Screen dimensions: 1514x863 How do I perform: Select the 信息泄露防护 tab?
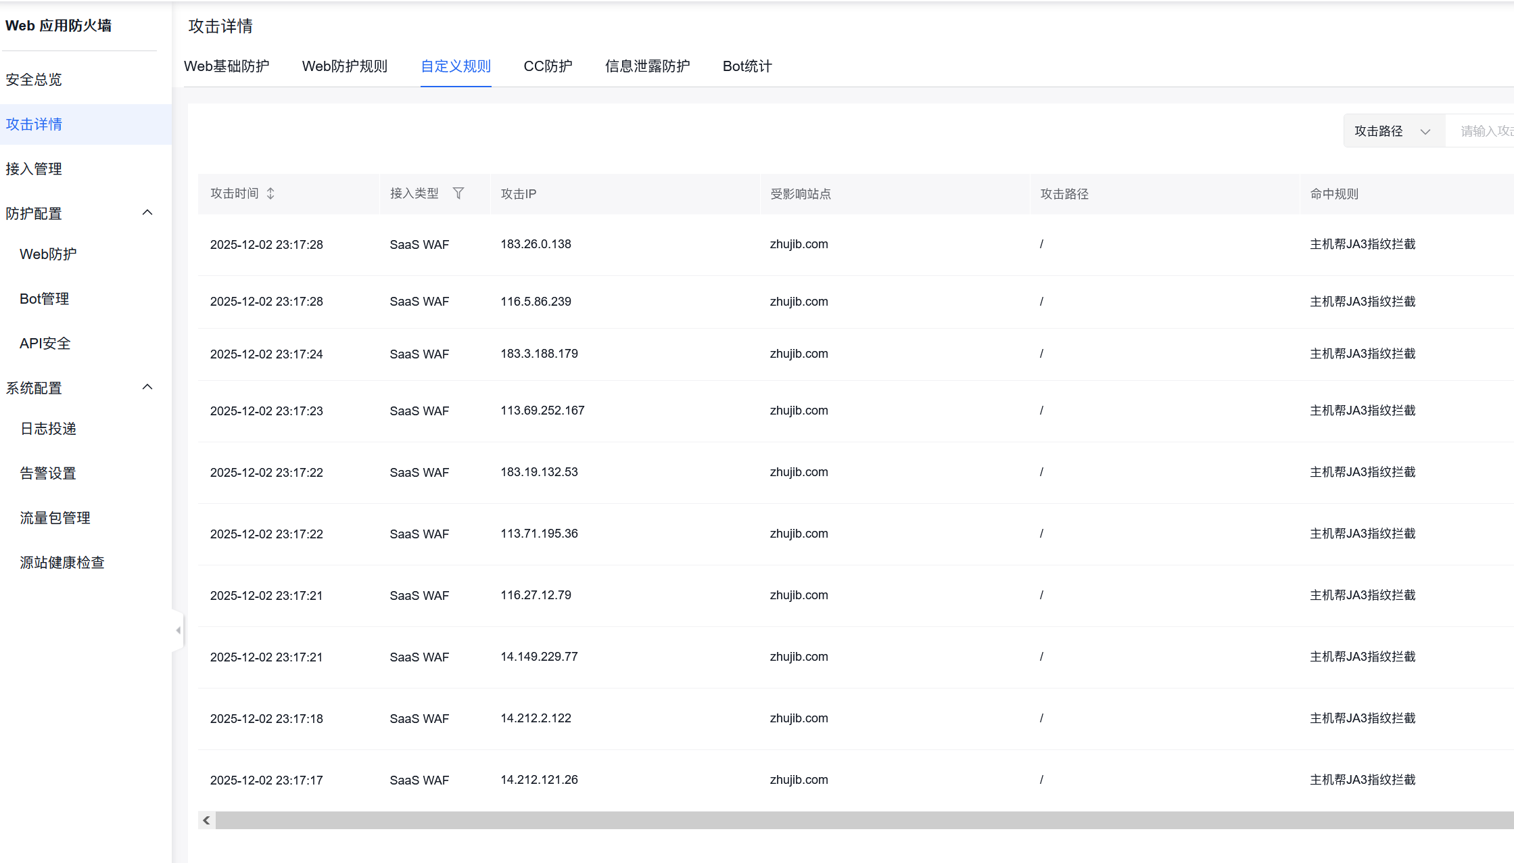click(647, 66)
